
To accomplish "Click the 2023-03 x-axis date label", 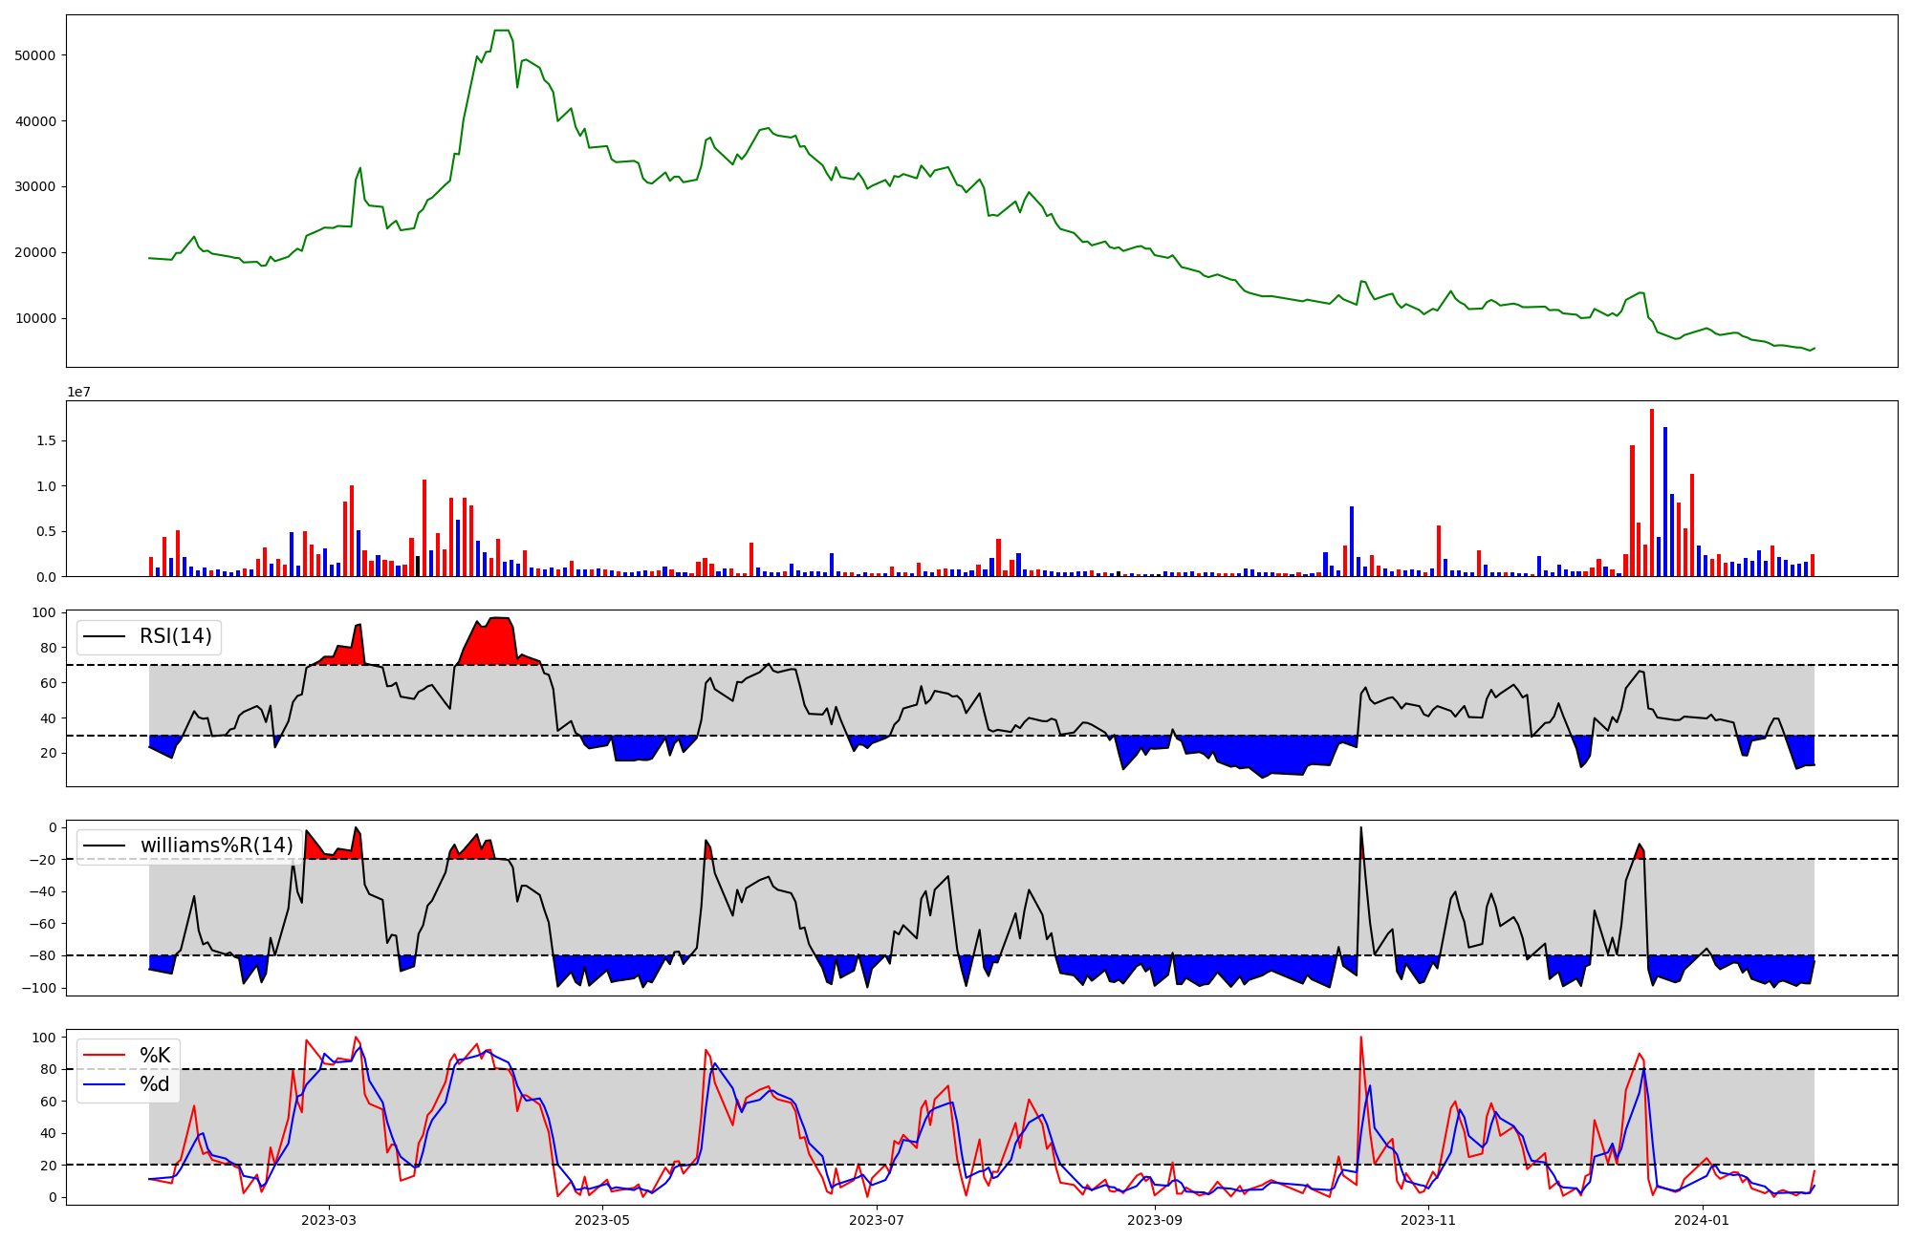I will 329,1220.
